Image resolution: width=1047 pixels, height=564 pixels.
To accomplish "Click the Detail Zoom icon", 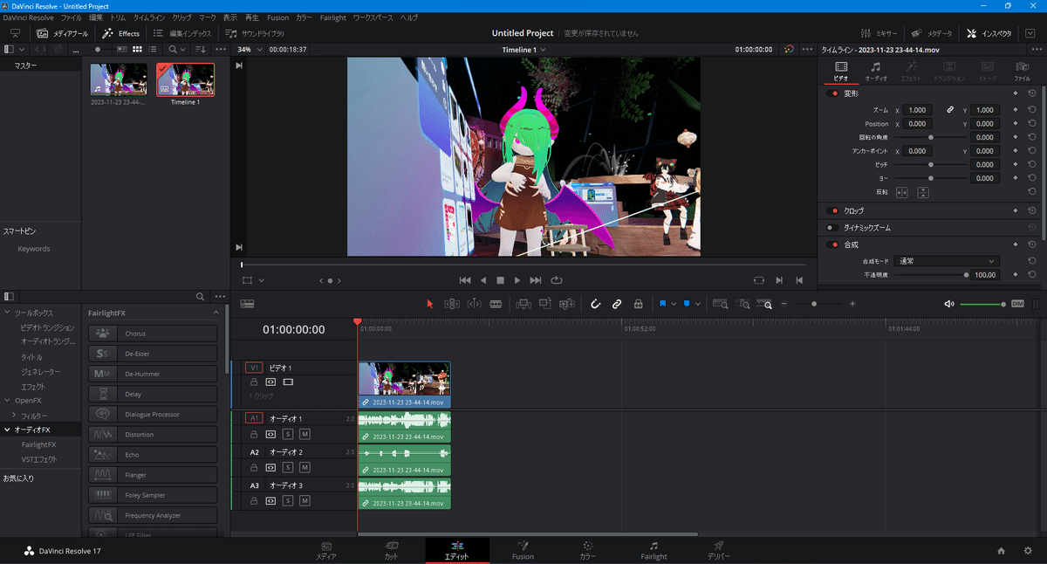I will pyautogui.click(x=743, y=304).
